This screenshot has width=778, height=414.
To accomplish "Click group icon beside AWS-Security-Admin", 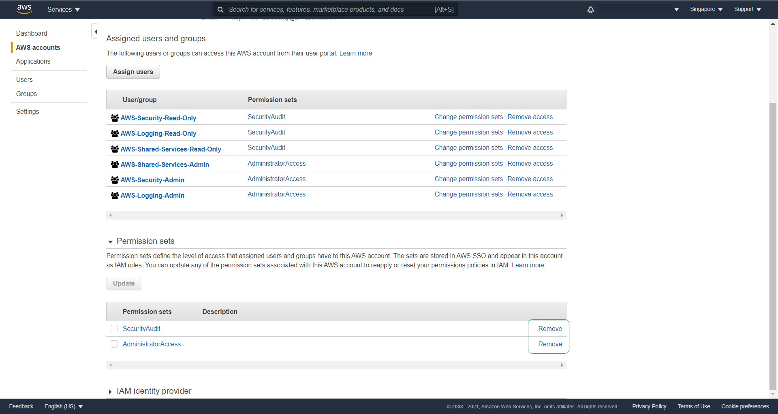I will [115, 180].
